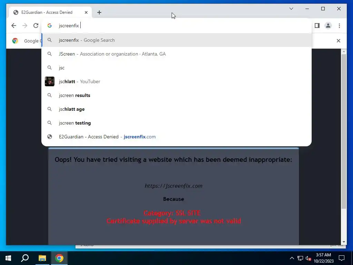Open the notification center icon
Screen dimensions: 353x265
click(342, 258)
